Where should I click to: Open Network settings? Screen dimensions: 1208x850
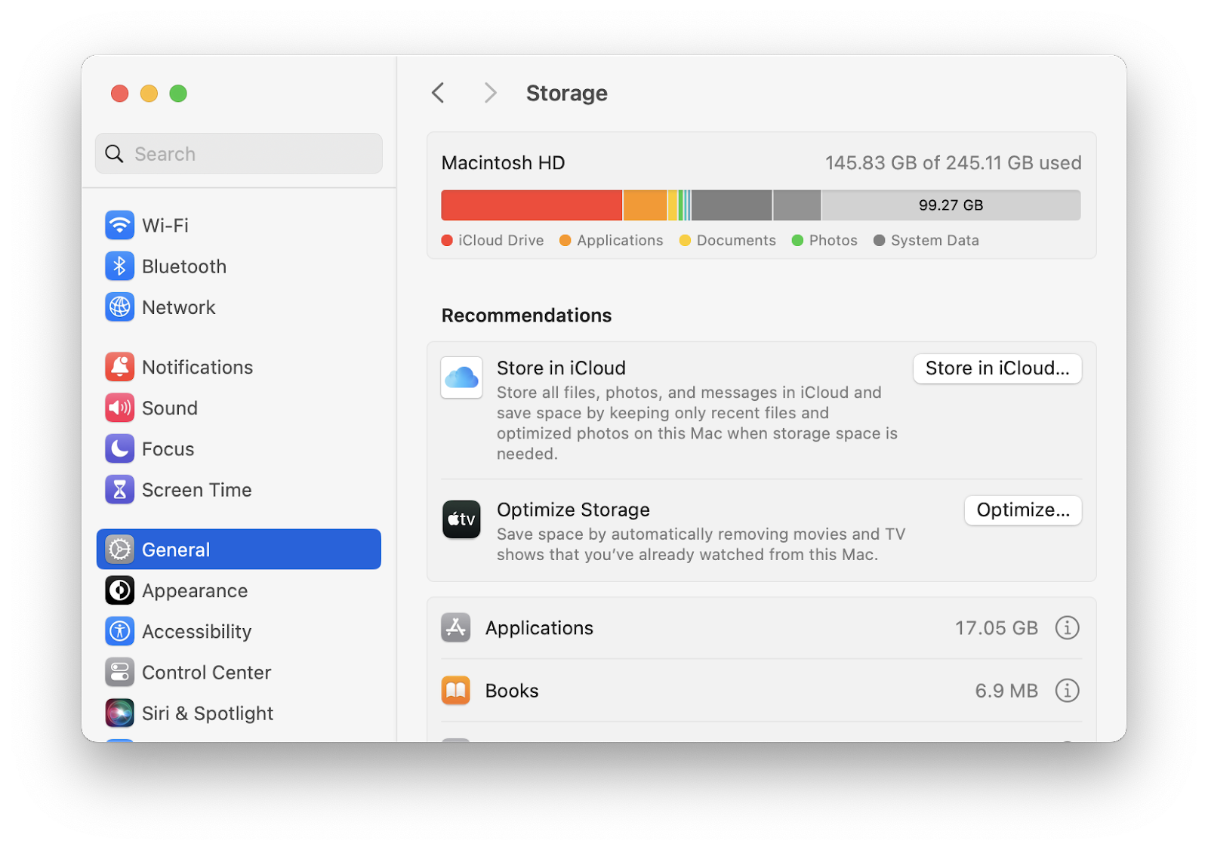tap(178, 307)
